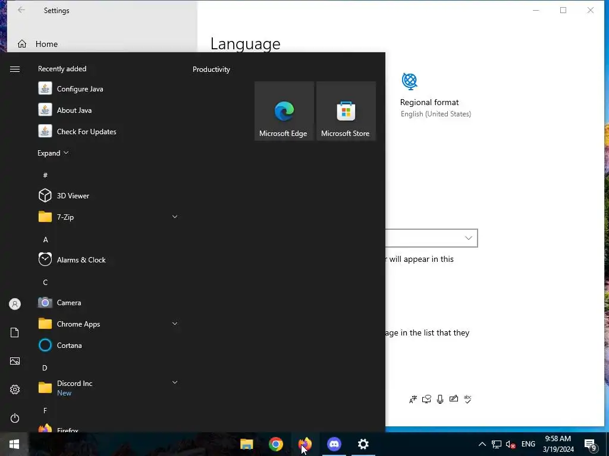The image size is (609, 456).
Task: Jump to the # letter header
Action: click(45, 175)
